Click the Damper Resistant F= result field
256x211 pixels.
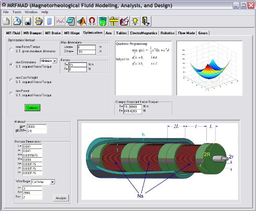133,111
